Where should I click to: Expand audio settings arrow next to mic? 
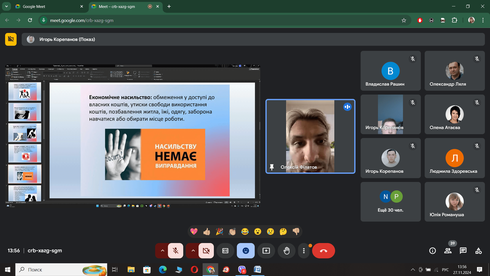click(162, 251)
